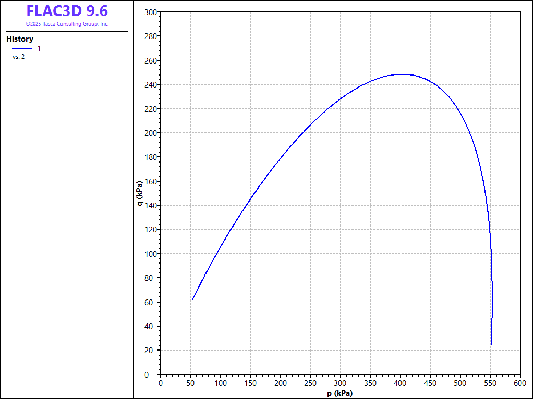The image size is (534, 400).
Task: Click the left starting point of the curve
Action: pos(192,299)
